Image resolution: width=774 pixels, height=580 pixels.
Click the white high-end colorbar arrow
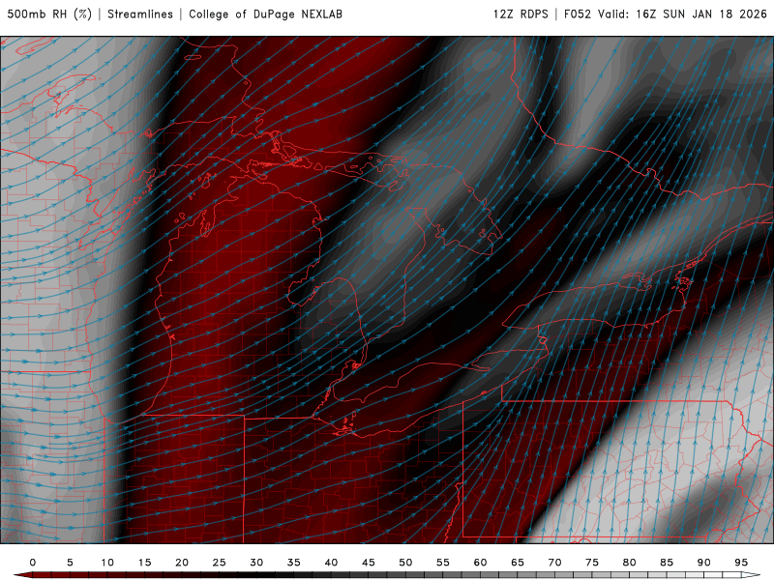751,575
